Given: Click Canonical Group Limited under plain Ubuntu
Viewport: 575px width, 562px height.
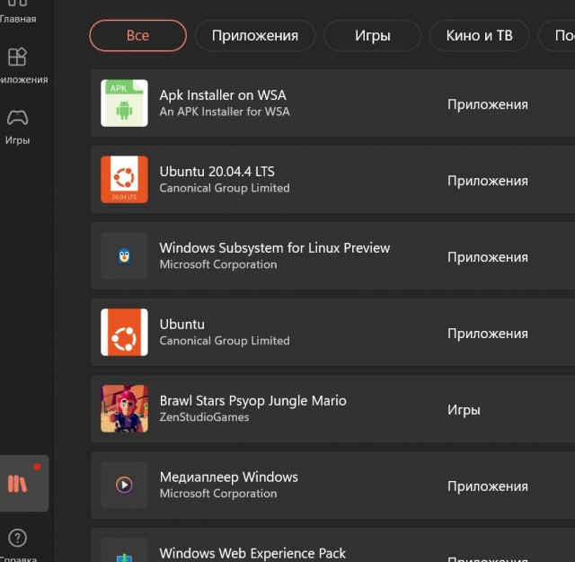Looking at the screenshot, I should click(225, 341).
